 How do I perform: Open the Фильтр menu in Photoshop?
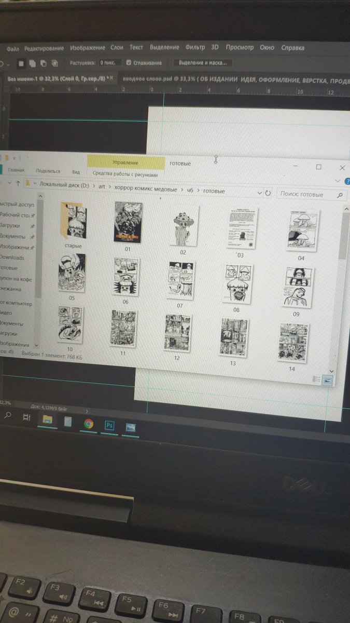point(195,47)
